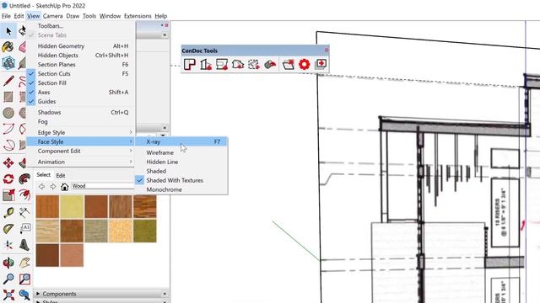This screenshot has height=303, width=540.
Task: Activate the Protractor tool
Action: coord(8,228)
